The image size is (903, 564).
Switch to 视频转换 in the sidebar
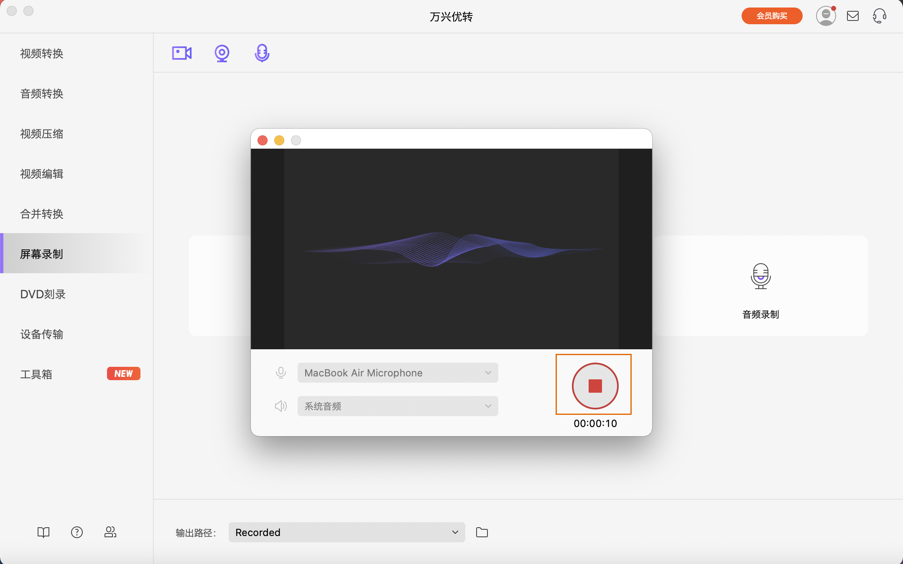pyautogui.click(x=42, y=53)
